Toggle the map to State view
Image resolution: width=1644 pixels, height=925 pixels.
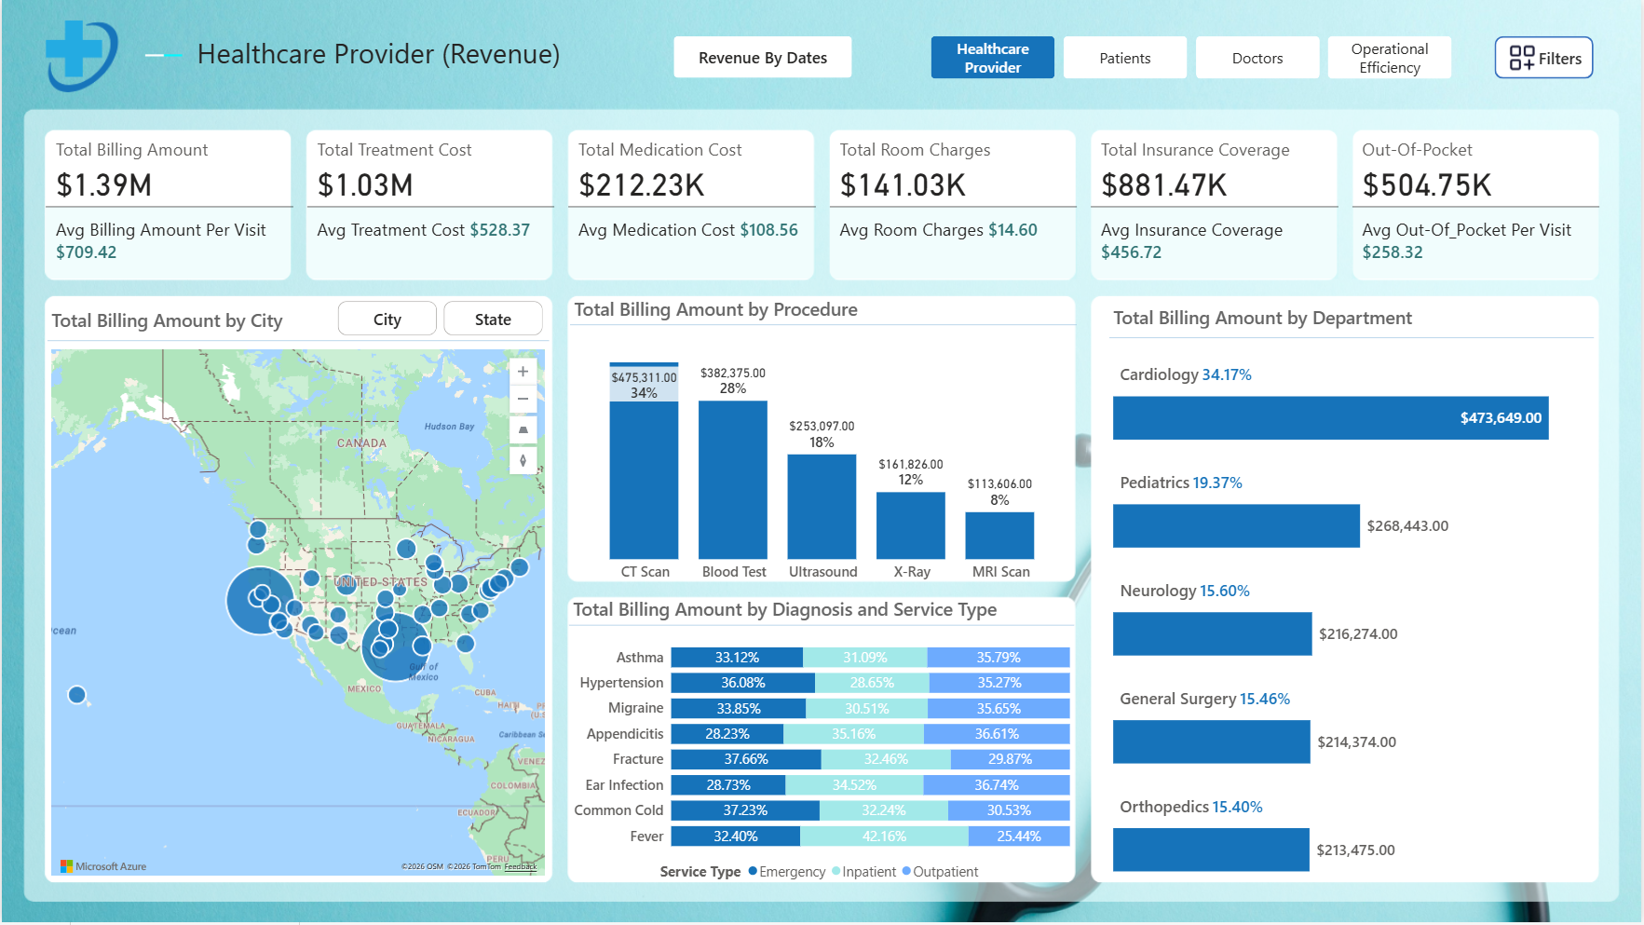coord(493,320)
